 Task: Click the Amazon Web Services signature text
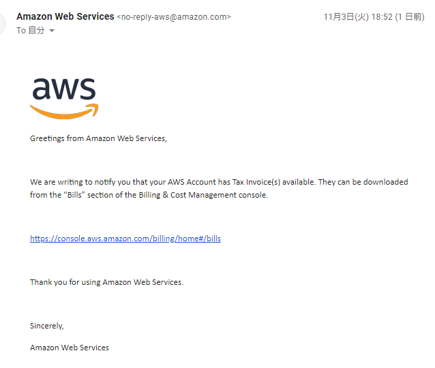[x=70, y=348]
